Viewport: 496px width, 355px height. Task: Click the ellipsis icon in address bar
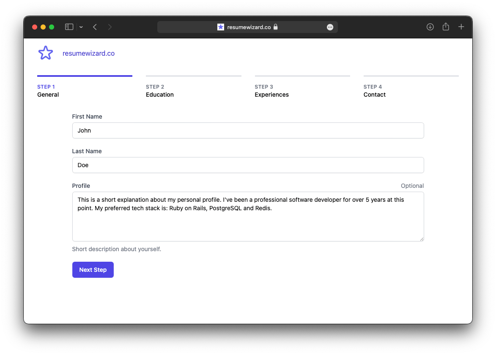coord(330,27)
